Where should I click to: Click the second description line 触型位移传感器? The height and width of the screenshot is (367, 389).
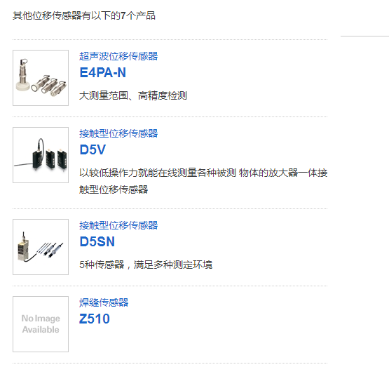pos(114,189)
